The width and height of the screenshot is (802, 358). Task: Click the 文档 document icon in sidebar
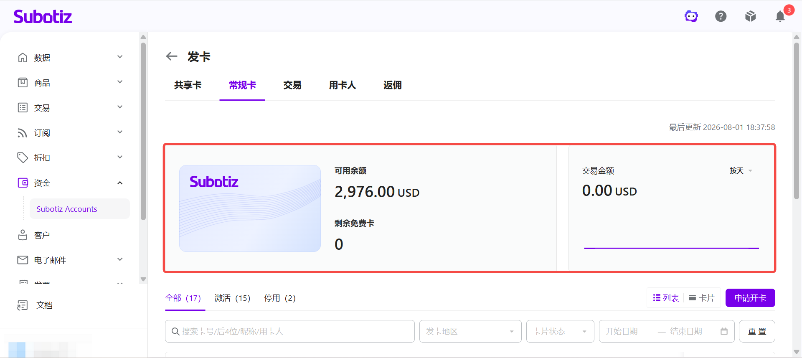(x=23, y=305)
